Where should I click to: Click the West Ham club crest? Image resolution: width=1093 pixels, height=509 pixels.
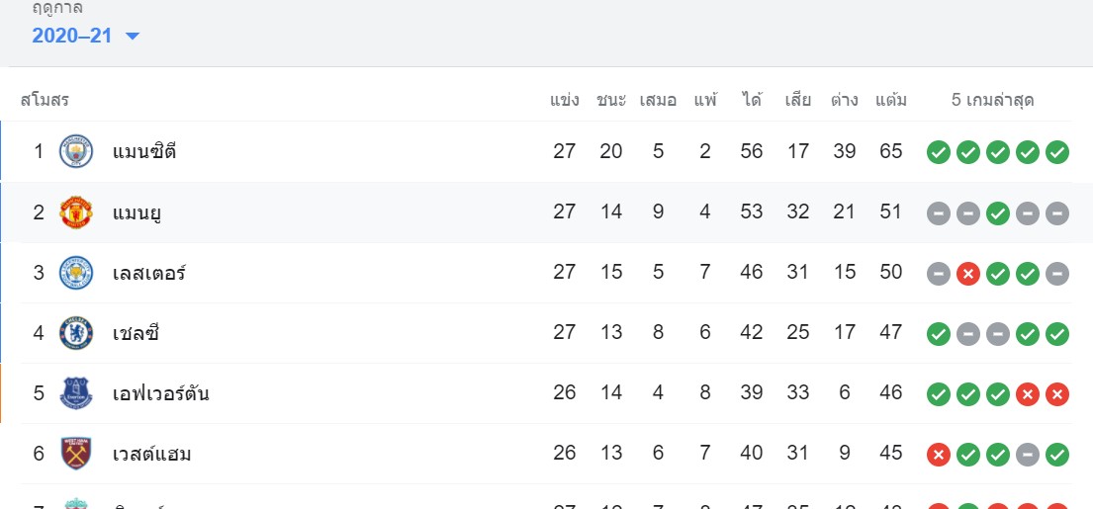point(76,454)
